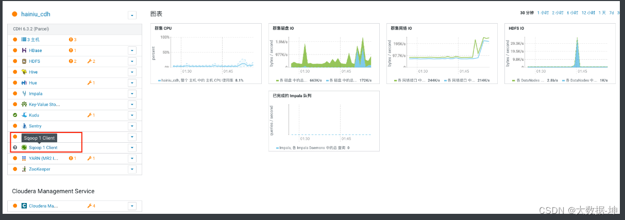Open the health warning badge for YARN
This screenshot has height=220, width=625.
(x=73, y=158)
